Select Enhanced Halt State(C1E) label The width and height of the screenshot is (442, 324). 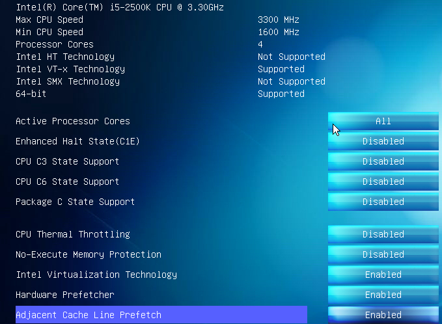(77, 141)
